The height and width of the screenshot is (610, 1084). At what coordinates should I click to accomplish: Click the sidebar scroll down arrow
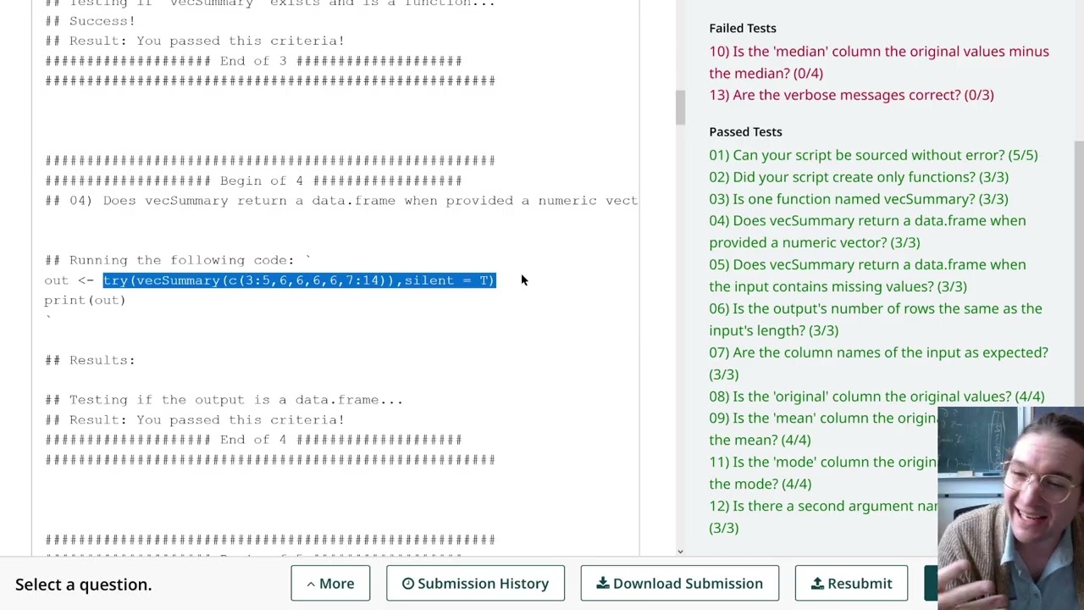pyautogui.click(x=682, y=552)
